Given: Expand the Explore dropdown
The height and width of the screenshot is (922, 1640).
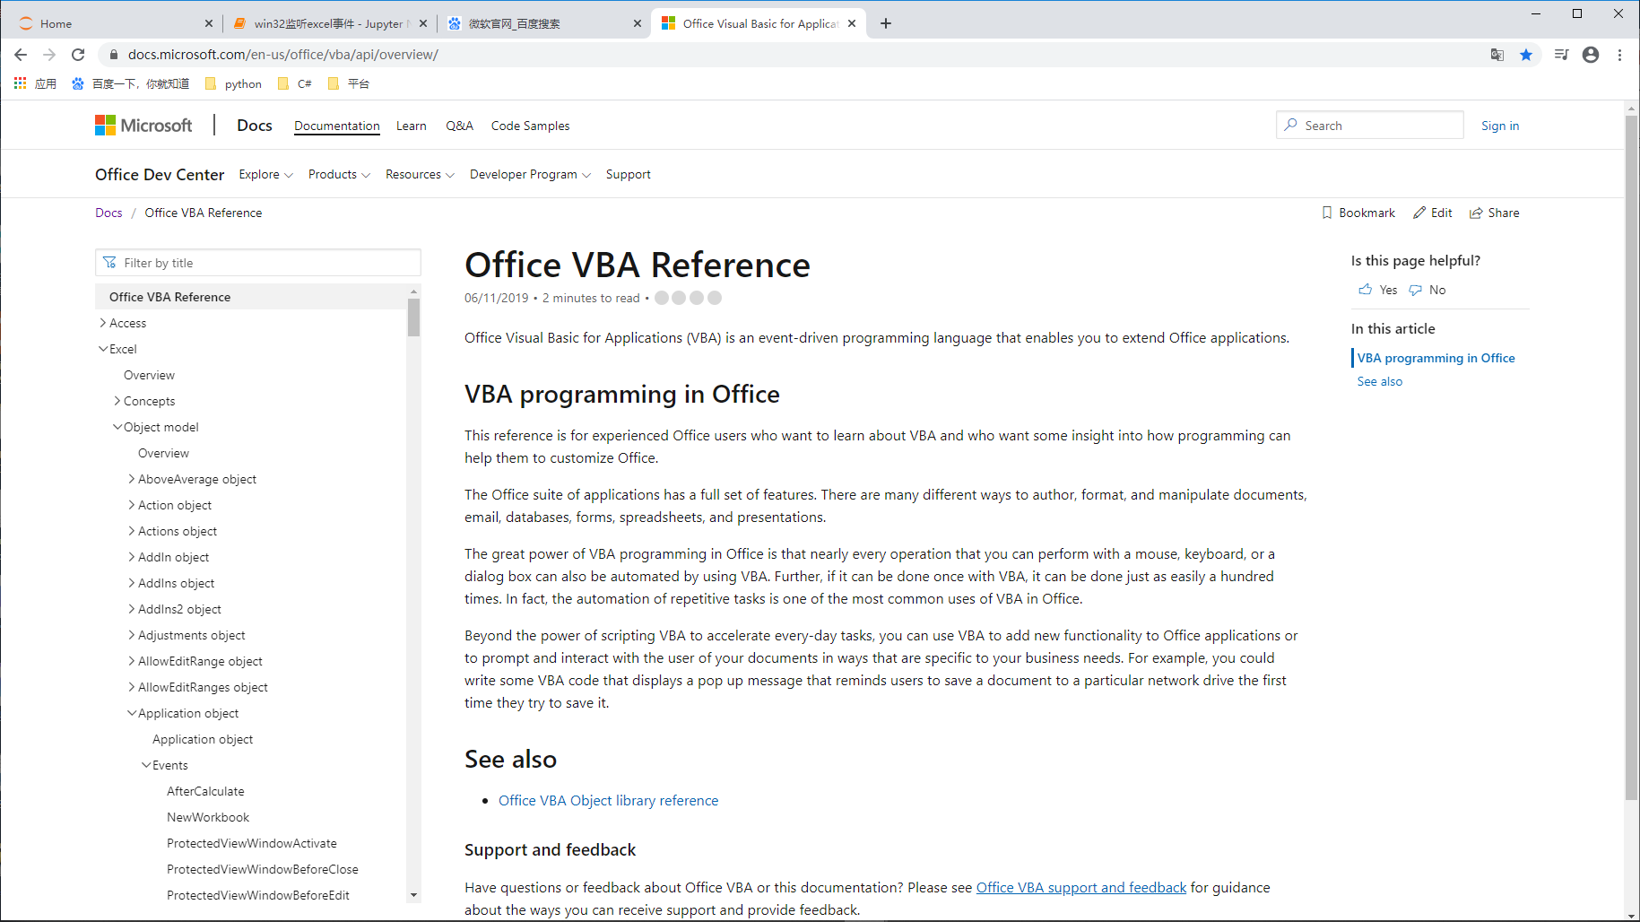Looking at the screenshot, I should [265, 174].
